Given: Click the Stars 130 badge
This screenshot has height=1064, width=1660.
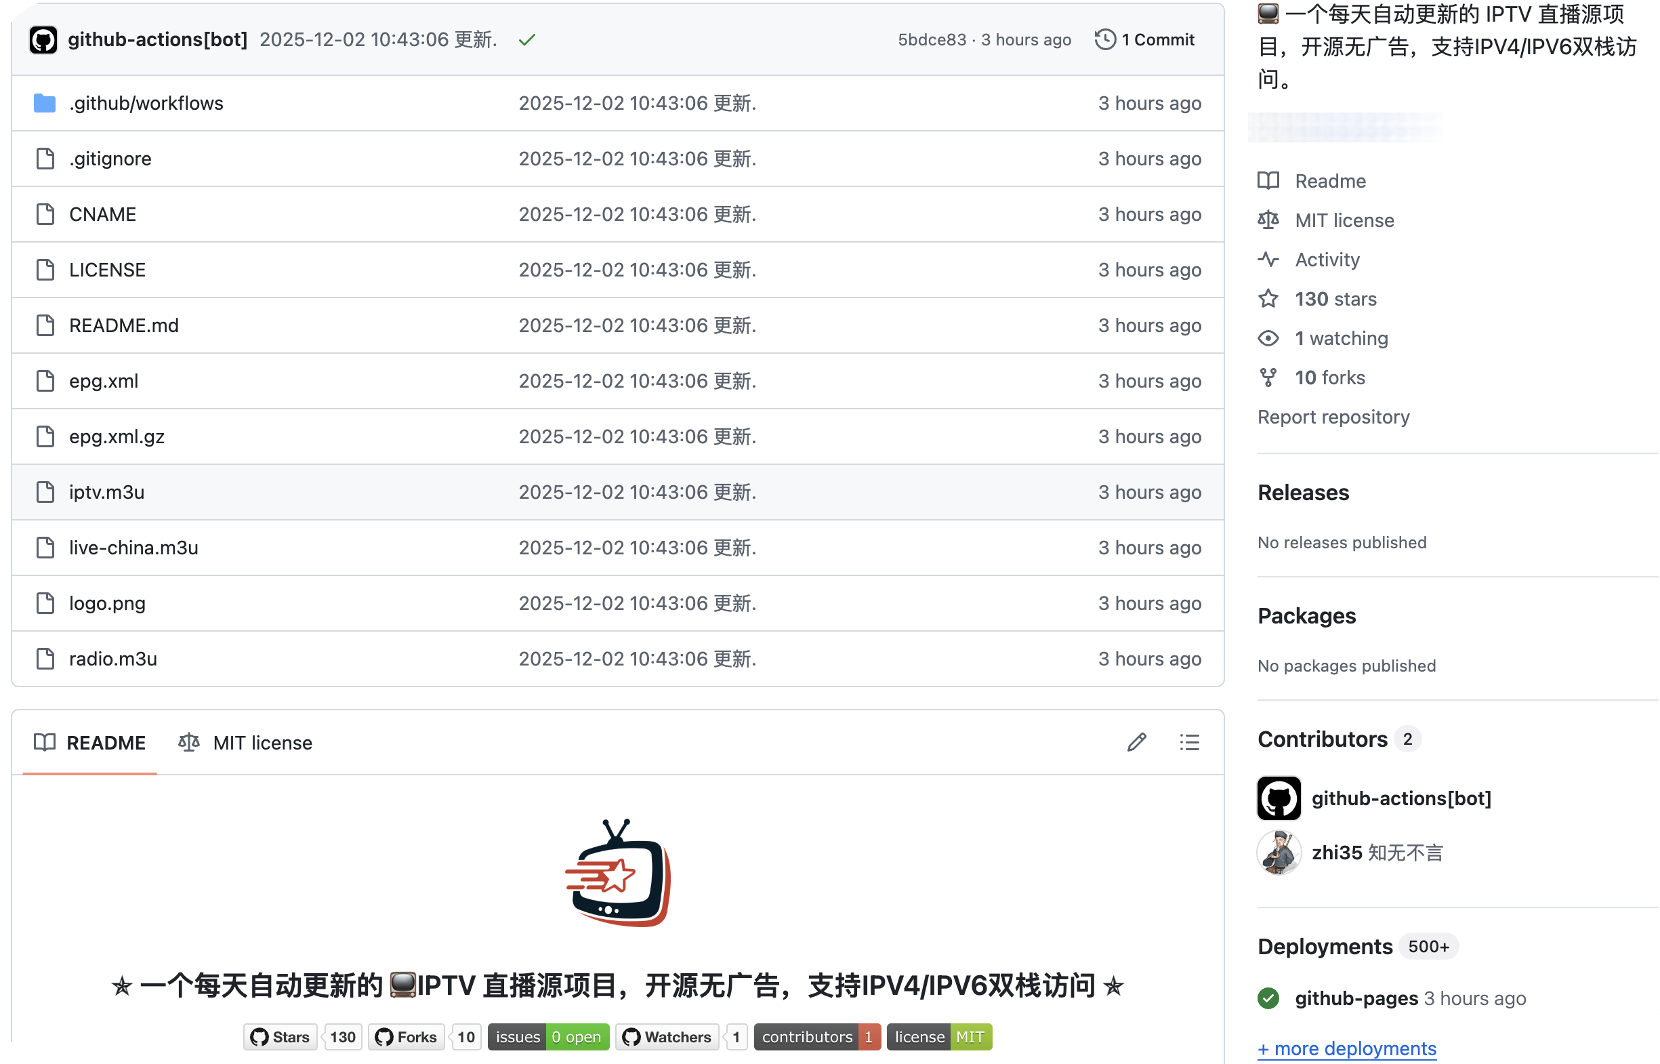Looking at the screenshot, I should click(x=302, y=1036).
